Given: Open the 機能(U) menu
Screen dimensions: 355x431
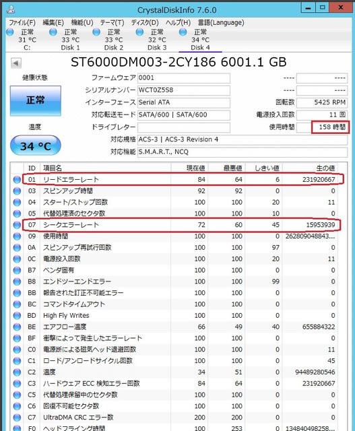Looking at the screenshot, I should point(82,22).
